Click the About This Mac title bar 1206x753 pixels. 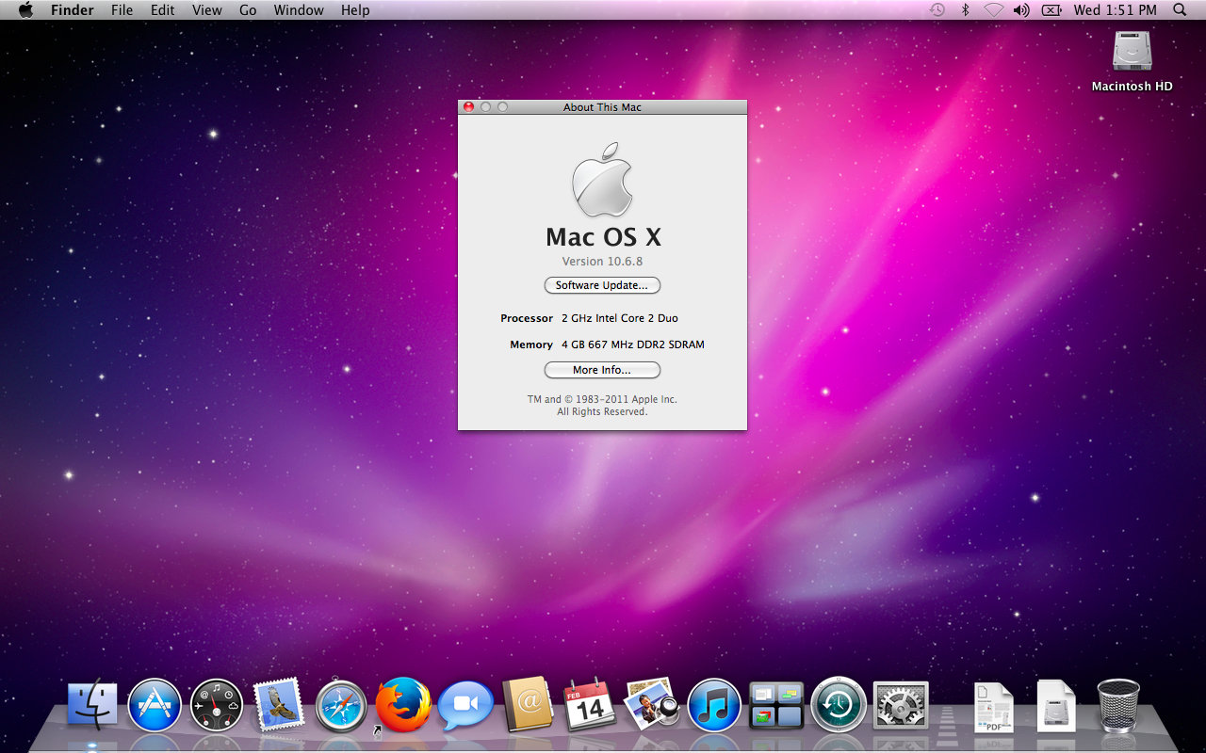[602, 107]
